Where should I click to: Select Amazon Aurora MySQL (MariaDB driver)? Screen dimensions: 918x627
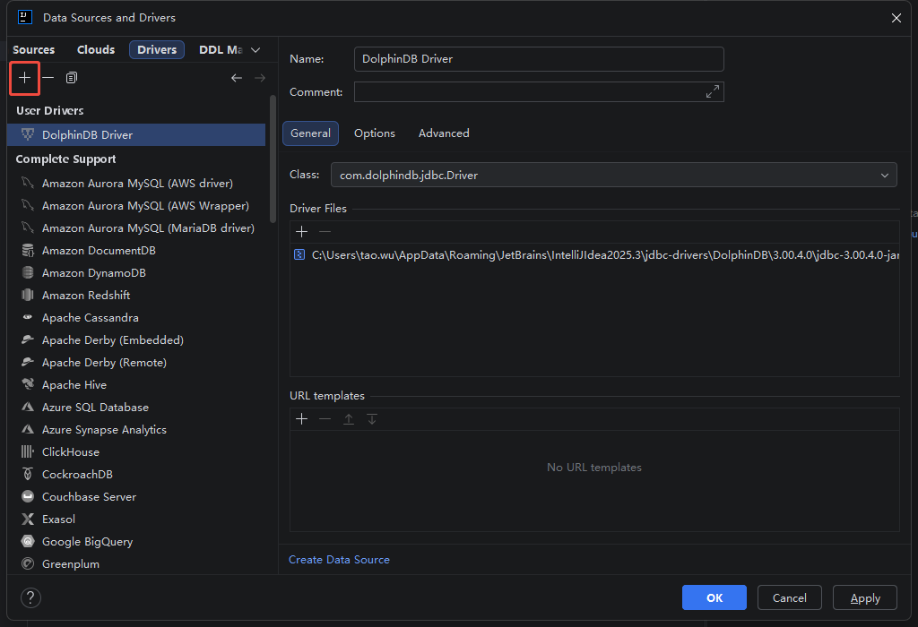point(136,228)
